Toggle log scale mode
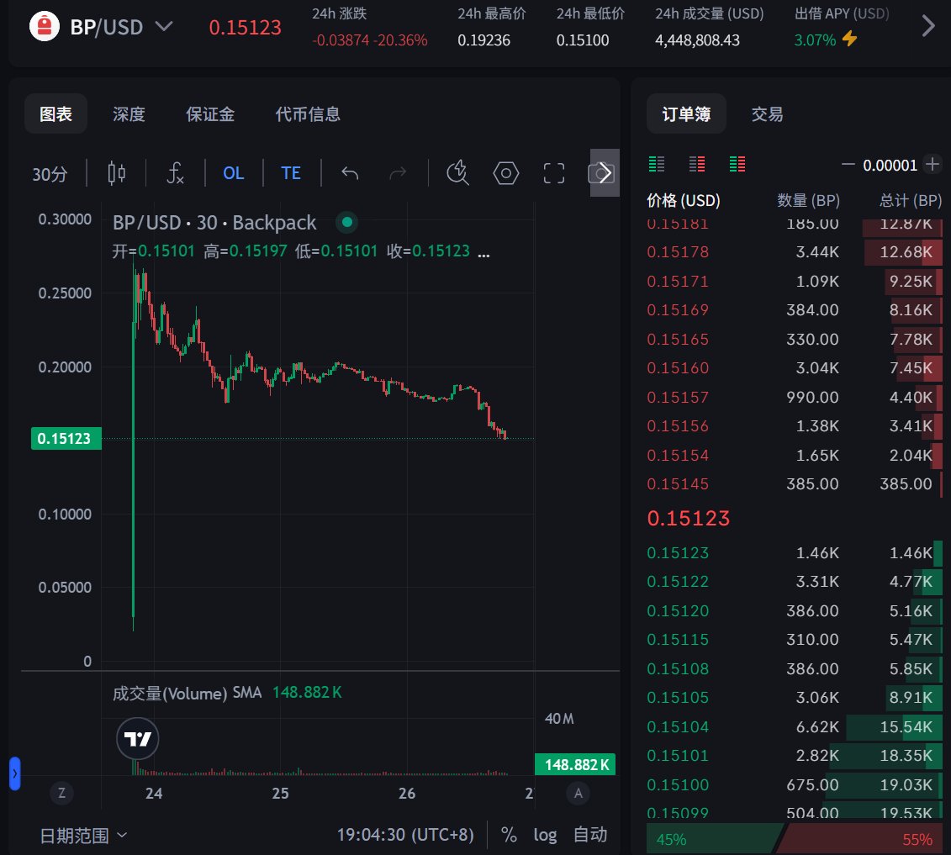The image size is (951, 855). pyautogui.click(x=545, y=835)
